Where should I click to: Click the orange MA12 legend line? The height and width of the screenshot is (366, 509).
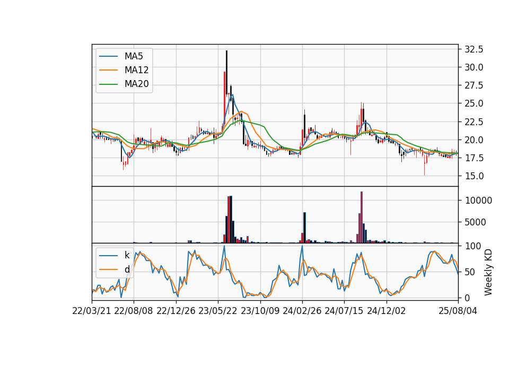click(x=108, y=70)
